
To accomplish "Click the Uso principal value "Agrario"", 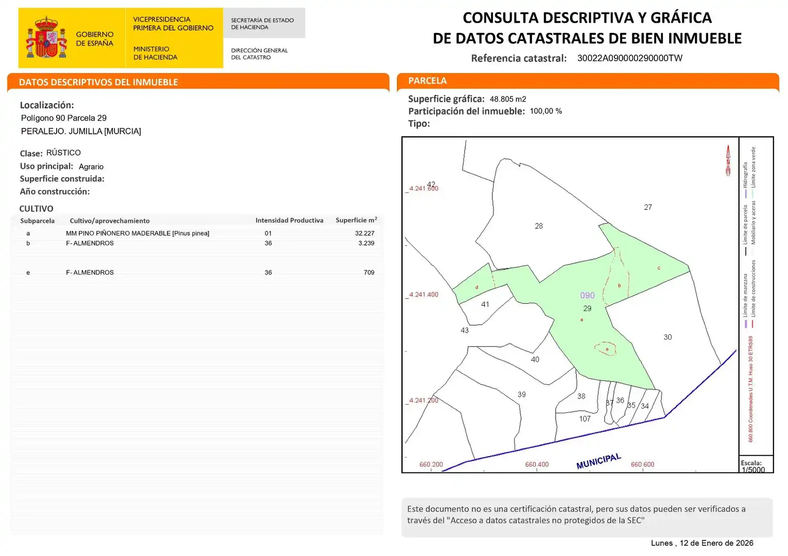I will [x=91, y=166].
